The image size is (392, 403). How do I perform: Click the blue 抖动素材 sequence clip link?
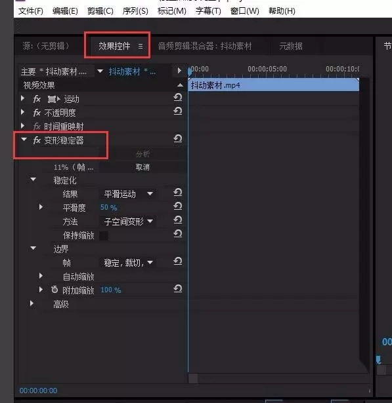(132, 71)
